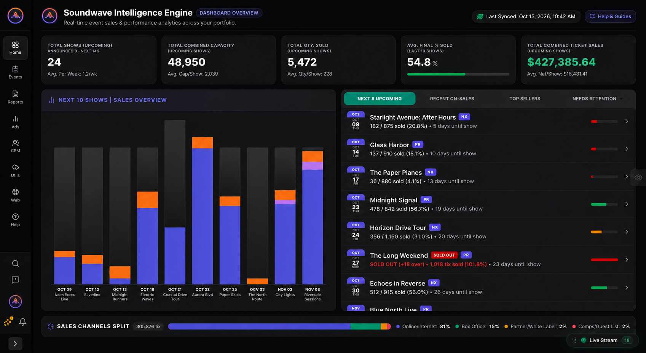
Task: Click the Oct 21 Coastal Drive Tour bar
Action: click(175, 202)
